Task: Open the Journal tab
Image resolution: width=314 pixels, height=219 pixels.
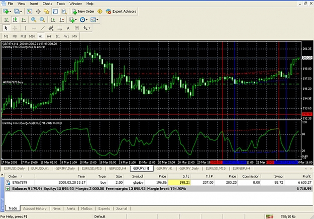Action: [122, 208]
